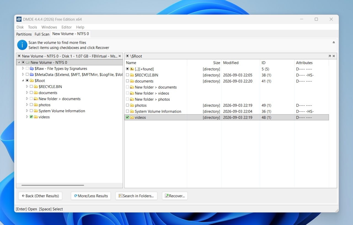Click the $MetaData folder icon in tree

click(x=31, y=75)
